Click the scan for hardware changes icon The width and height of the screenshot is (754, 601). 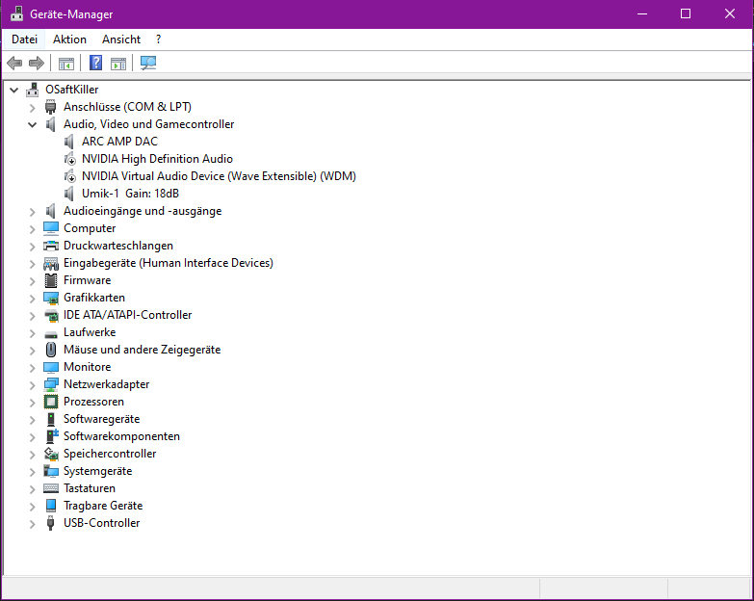point(148,63)
